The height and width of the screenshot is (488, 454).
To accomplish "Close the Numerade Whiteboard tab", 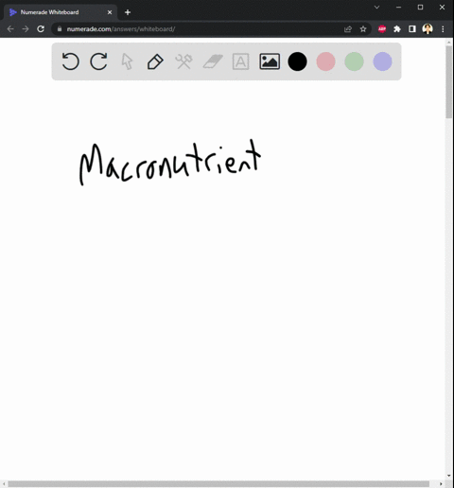I will 110,12.
